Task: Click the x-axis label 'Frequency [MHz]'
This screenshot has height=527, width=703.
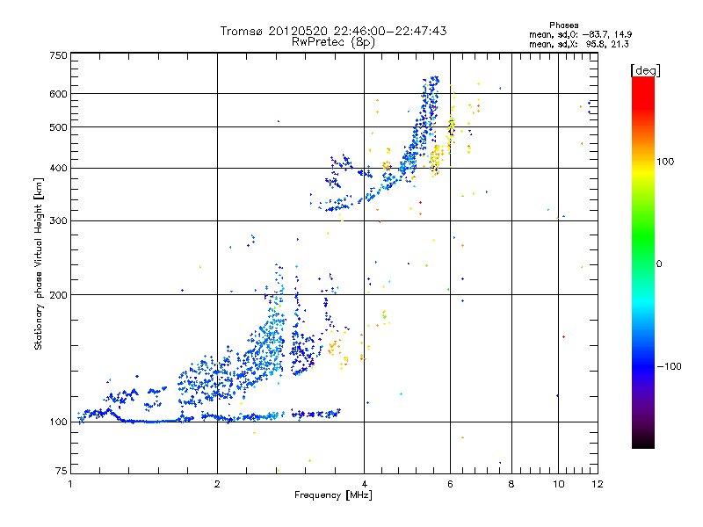Action: [333, 495]
